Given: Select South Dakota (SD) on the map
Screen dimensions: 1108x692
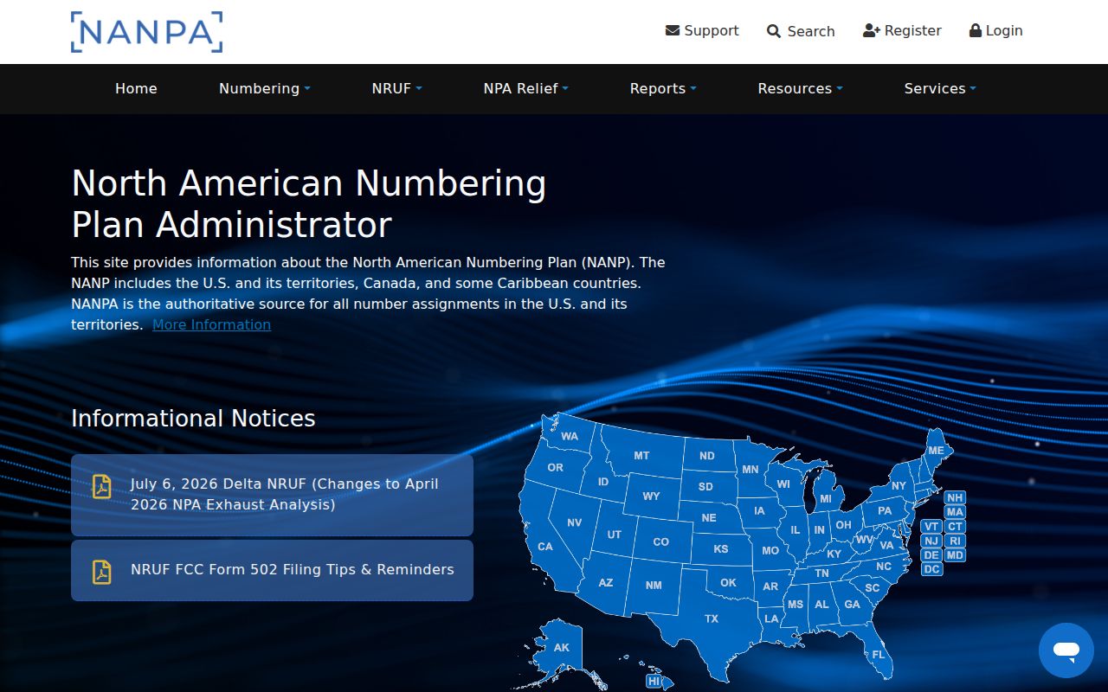Looking at the screenshot, I should pos(706,486).
